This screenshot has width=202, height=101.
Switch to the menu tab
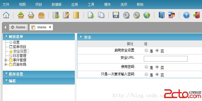[41, 27]
